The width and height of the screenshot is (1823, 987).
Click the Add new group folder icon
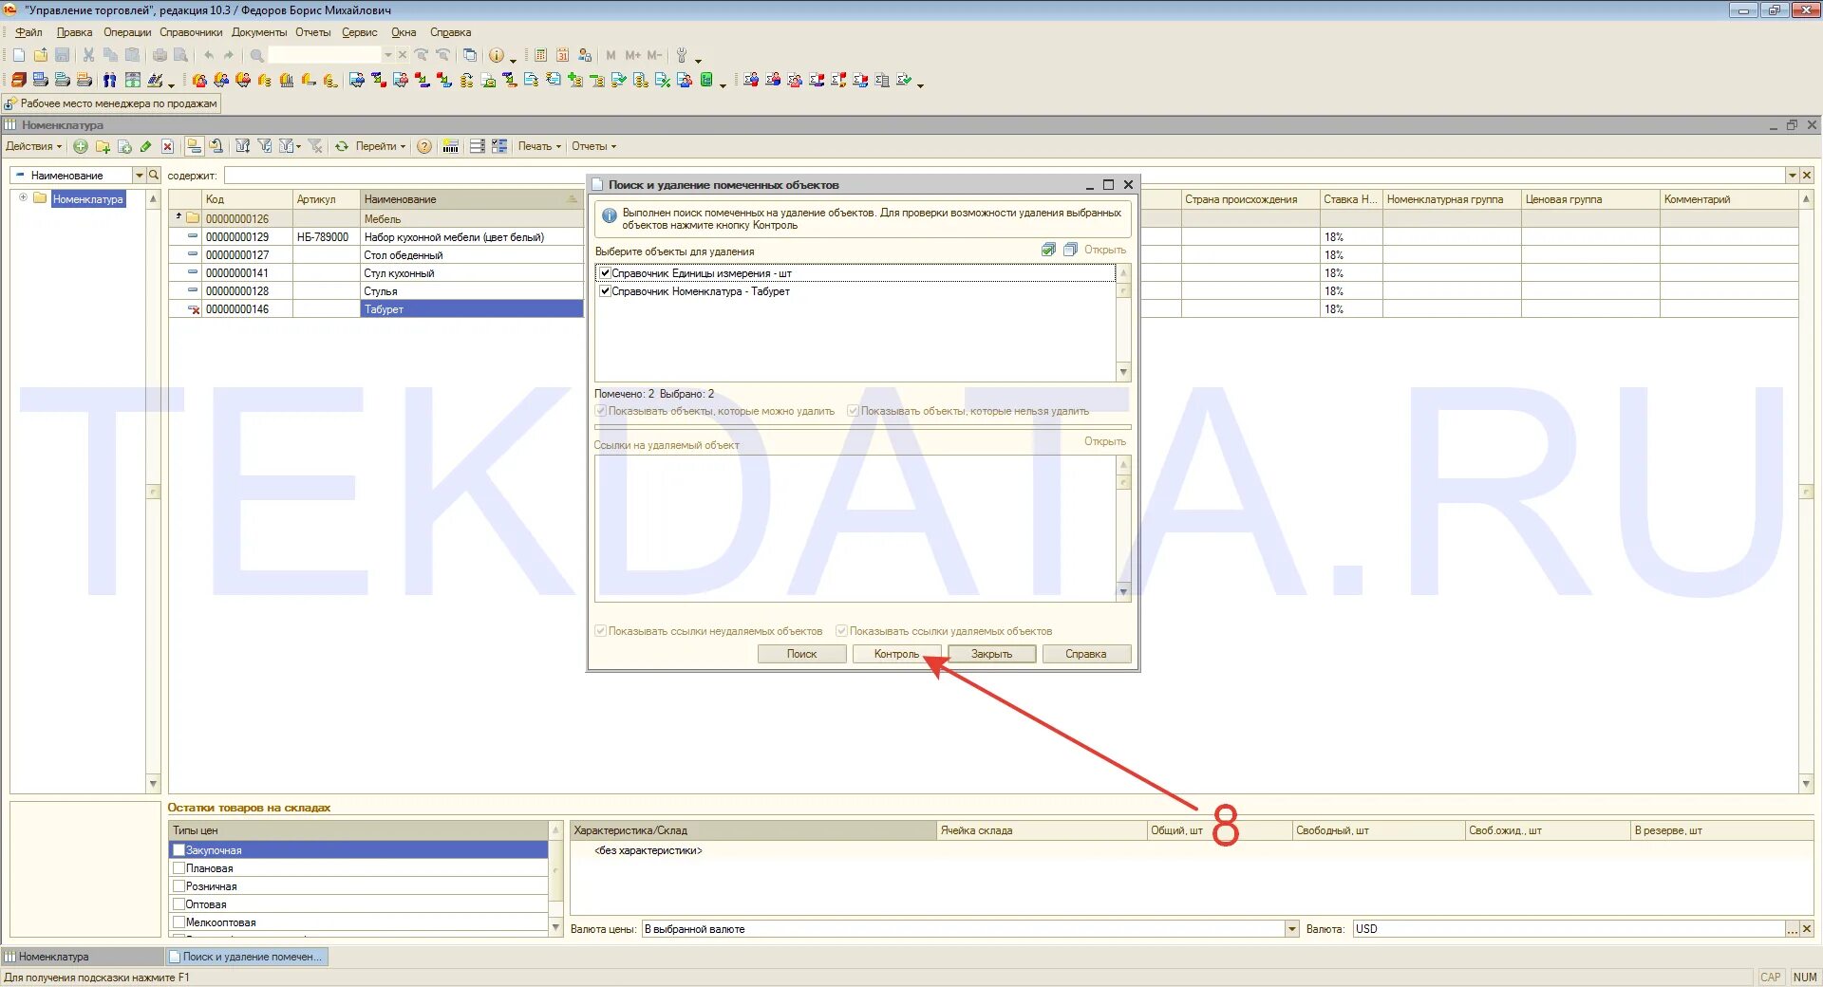click(103, 146)
